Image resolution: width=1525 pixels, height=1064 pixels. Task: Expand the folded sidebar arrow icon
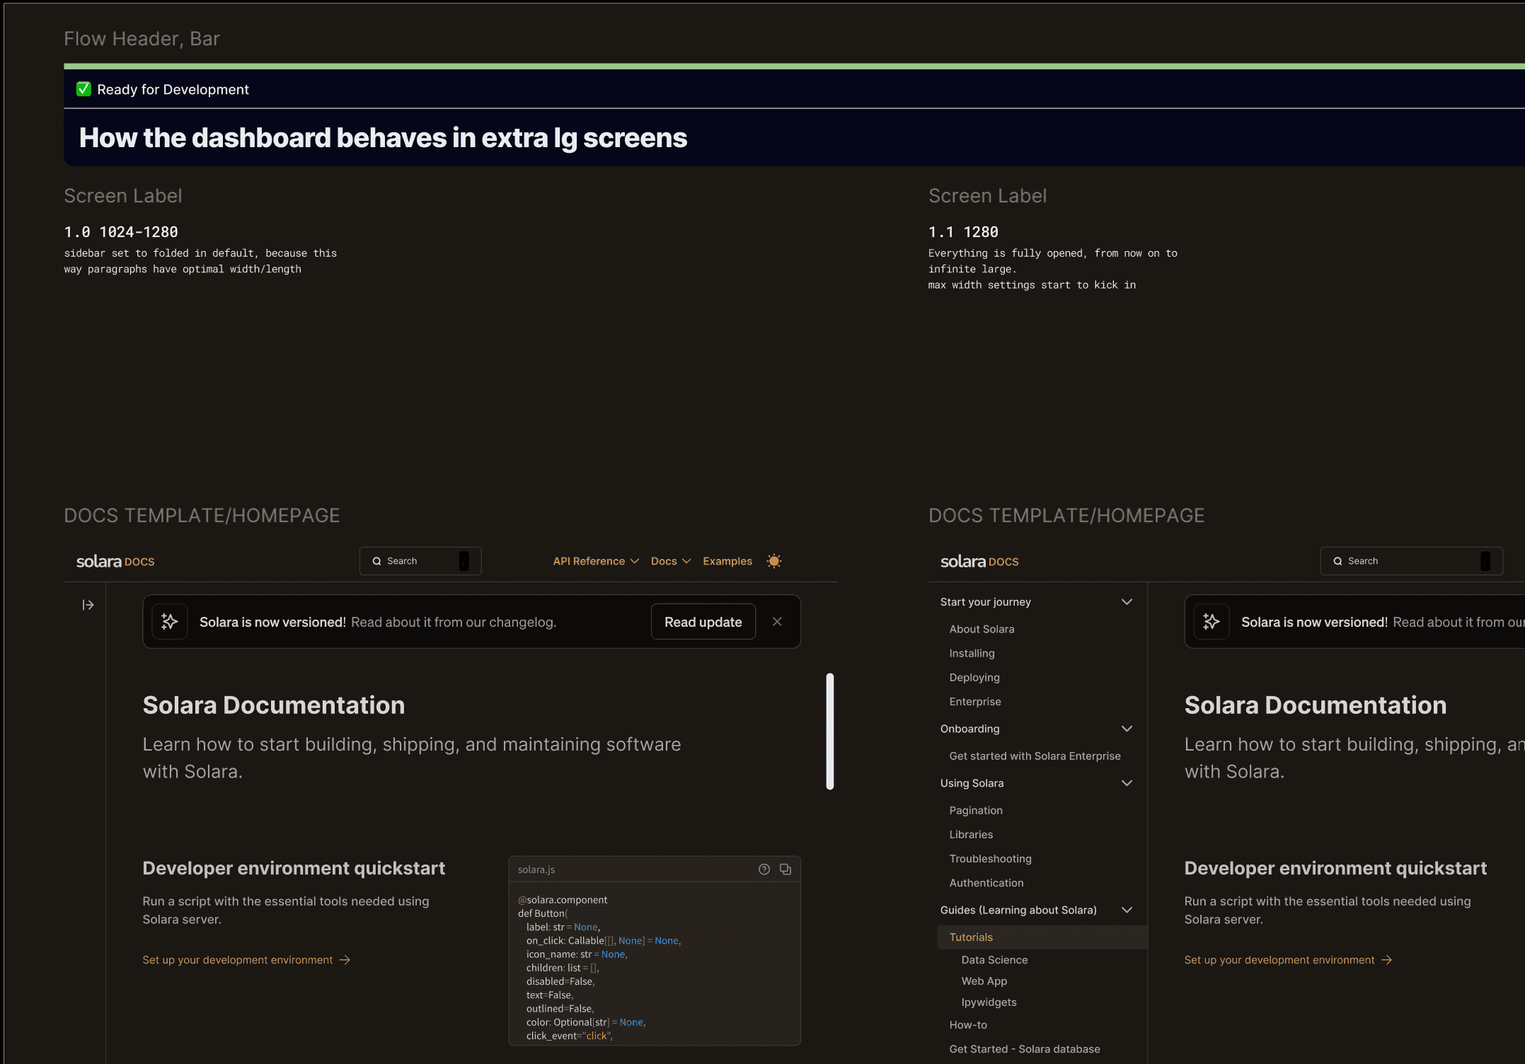coord(88,605)
